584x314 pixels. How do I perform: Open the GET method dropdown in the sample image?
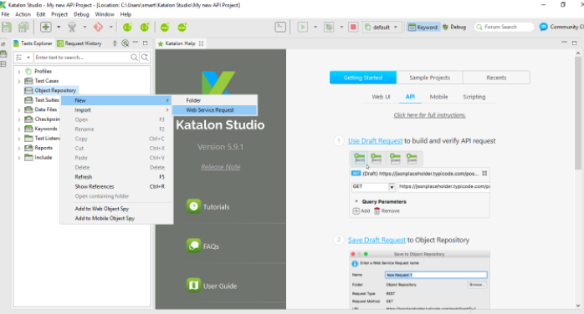pos(392,187)
